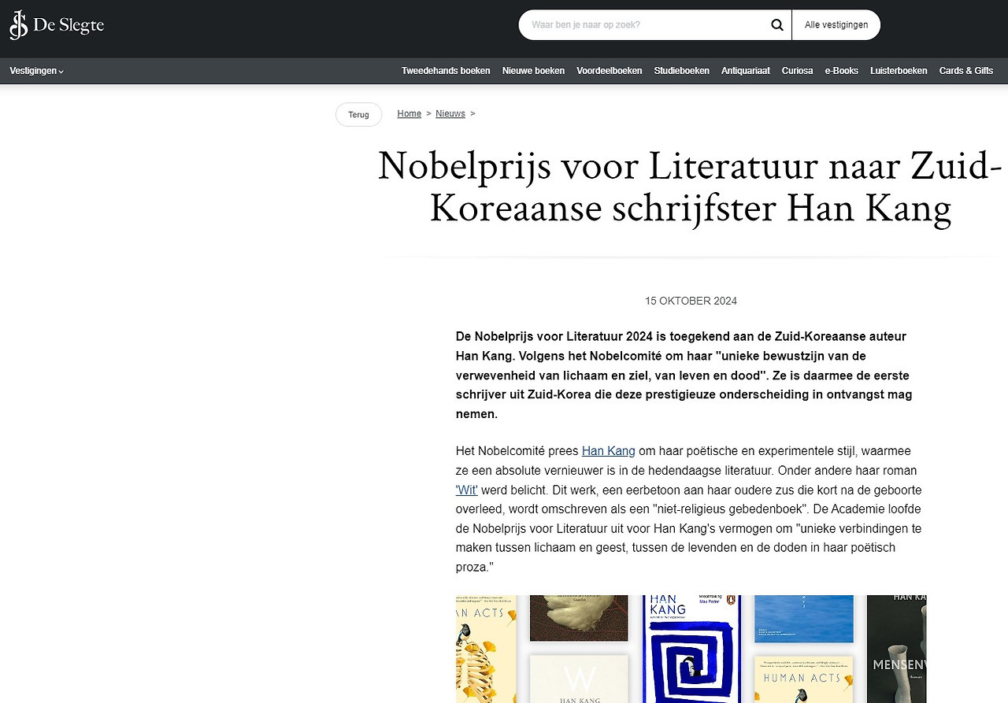Click the date 15 OKTOBER 2024
The image size is (1008, 703).
[691, 301]
